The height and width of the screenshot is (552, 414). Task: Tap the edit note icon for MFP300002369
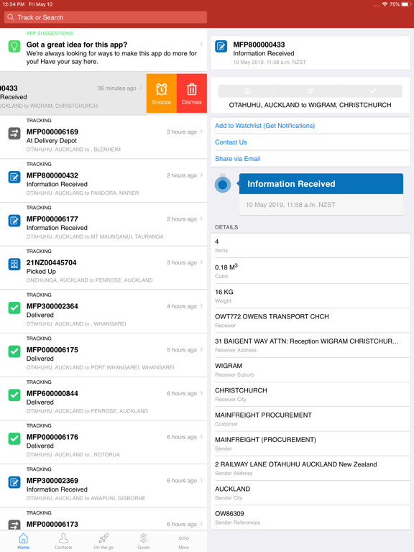click(14, 482)
